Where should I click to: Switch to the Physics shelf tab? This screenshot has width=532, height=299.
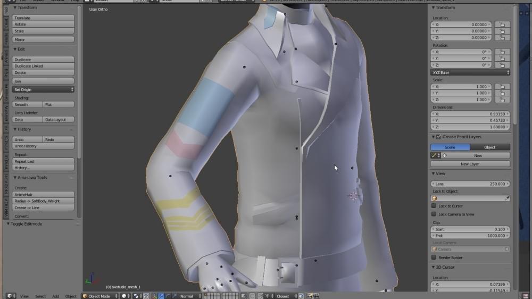click(6, 73)
